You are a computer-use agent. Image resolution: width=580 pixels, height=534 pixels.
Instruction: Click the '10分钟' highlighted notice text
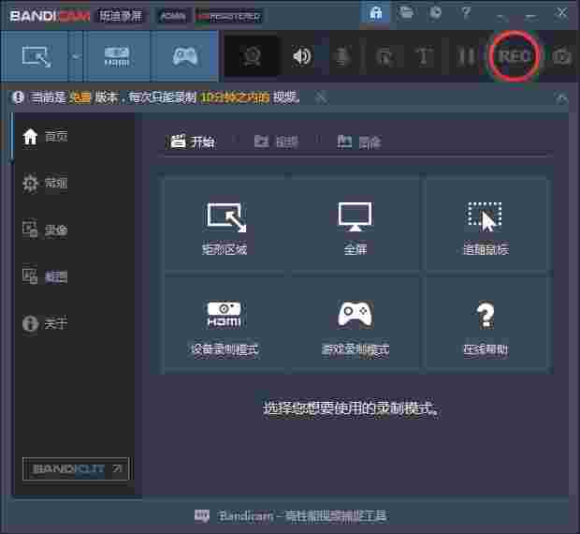(x=235, y=97)
